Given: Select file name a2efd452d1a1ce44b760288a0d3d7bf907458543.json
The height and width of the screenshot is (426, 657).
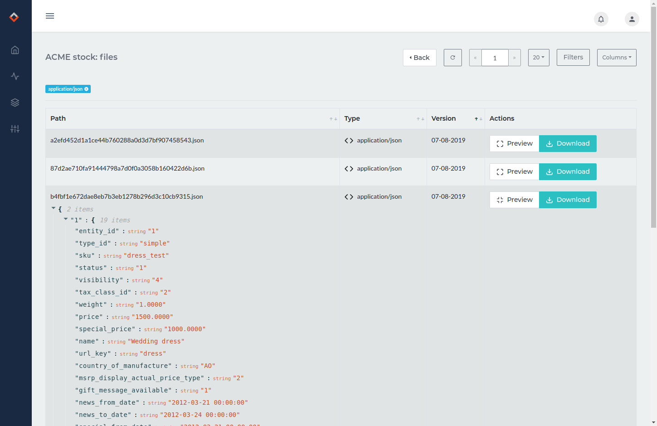Looking at the screenshot, I should point(127,141).
